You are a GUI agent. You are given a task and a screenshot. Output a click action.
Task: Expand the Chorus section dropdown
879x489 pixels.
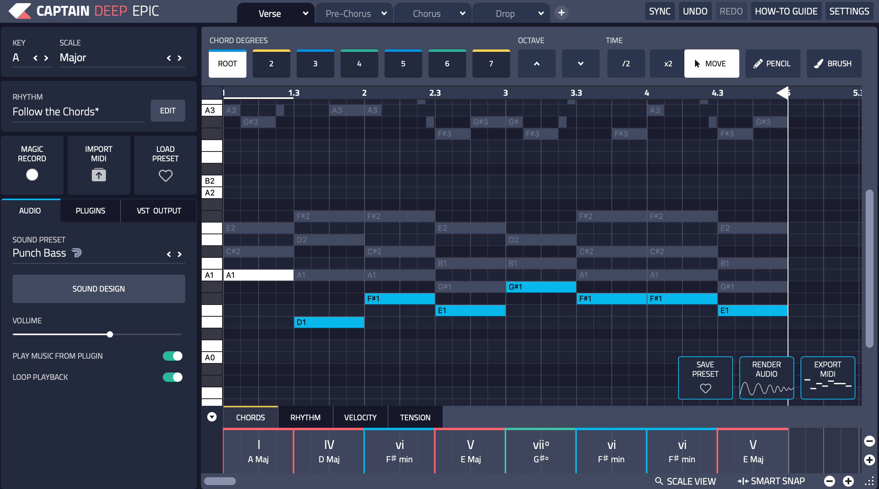pyautogui.click(x=462, y=13)
